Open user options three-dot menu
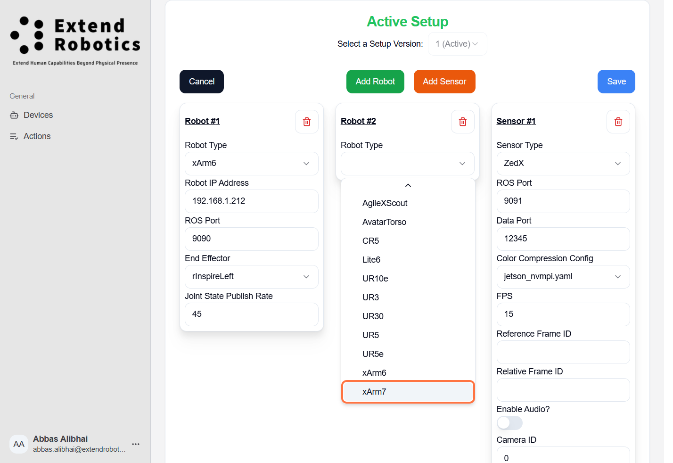This screenshot has width=673, height=463. (136, 444)
